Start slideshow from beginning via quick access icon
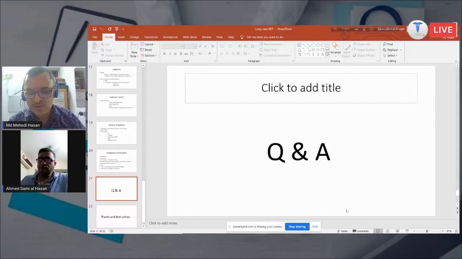Screen dimensions: 462x259 point(116,29)
